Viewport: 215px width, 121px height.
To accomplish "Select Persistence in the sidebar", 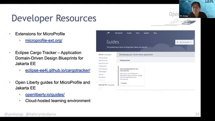I will [x=102, y=77].
